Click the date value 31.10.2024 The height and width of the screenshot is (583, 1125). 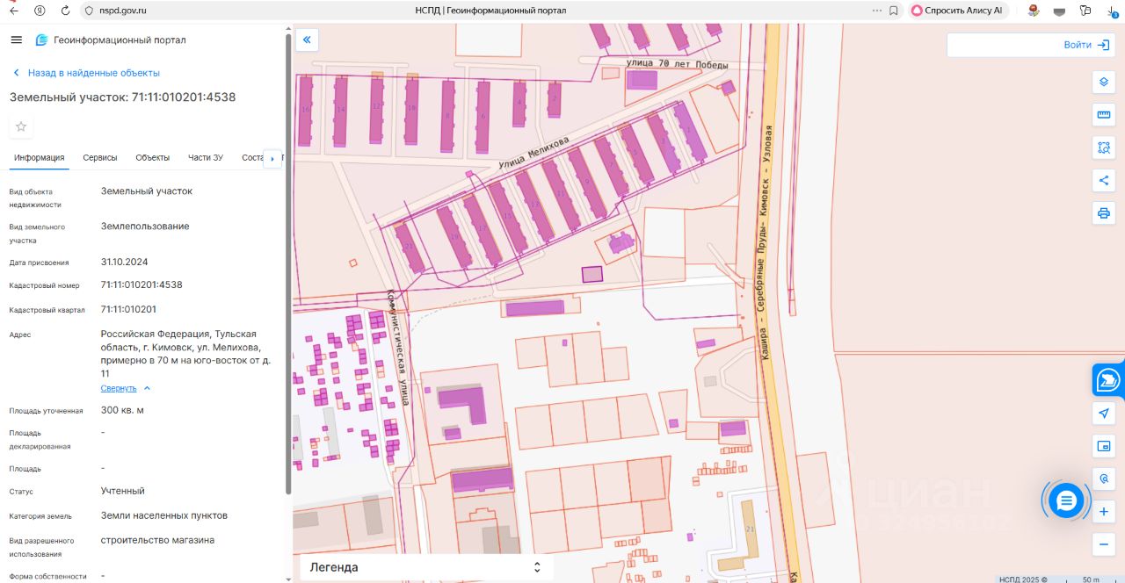click(124, 262)
